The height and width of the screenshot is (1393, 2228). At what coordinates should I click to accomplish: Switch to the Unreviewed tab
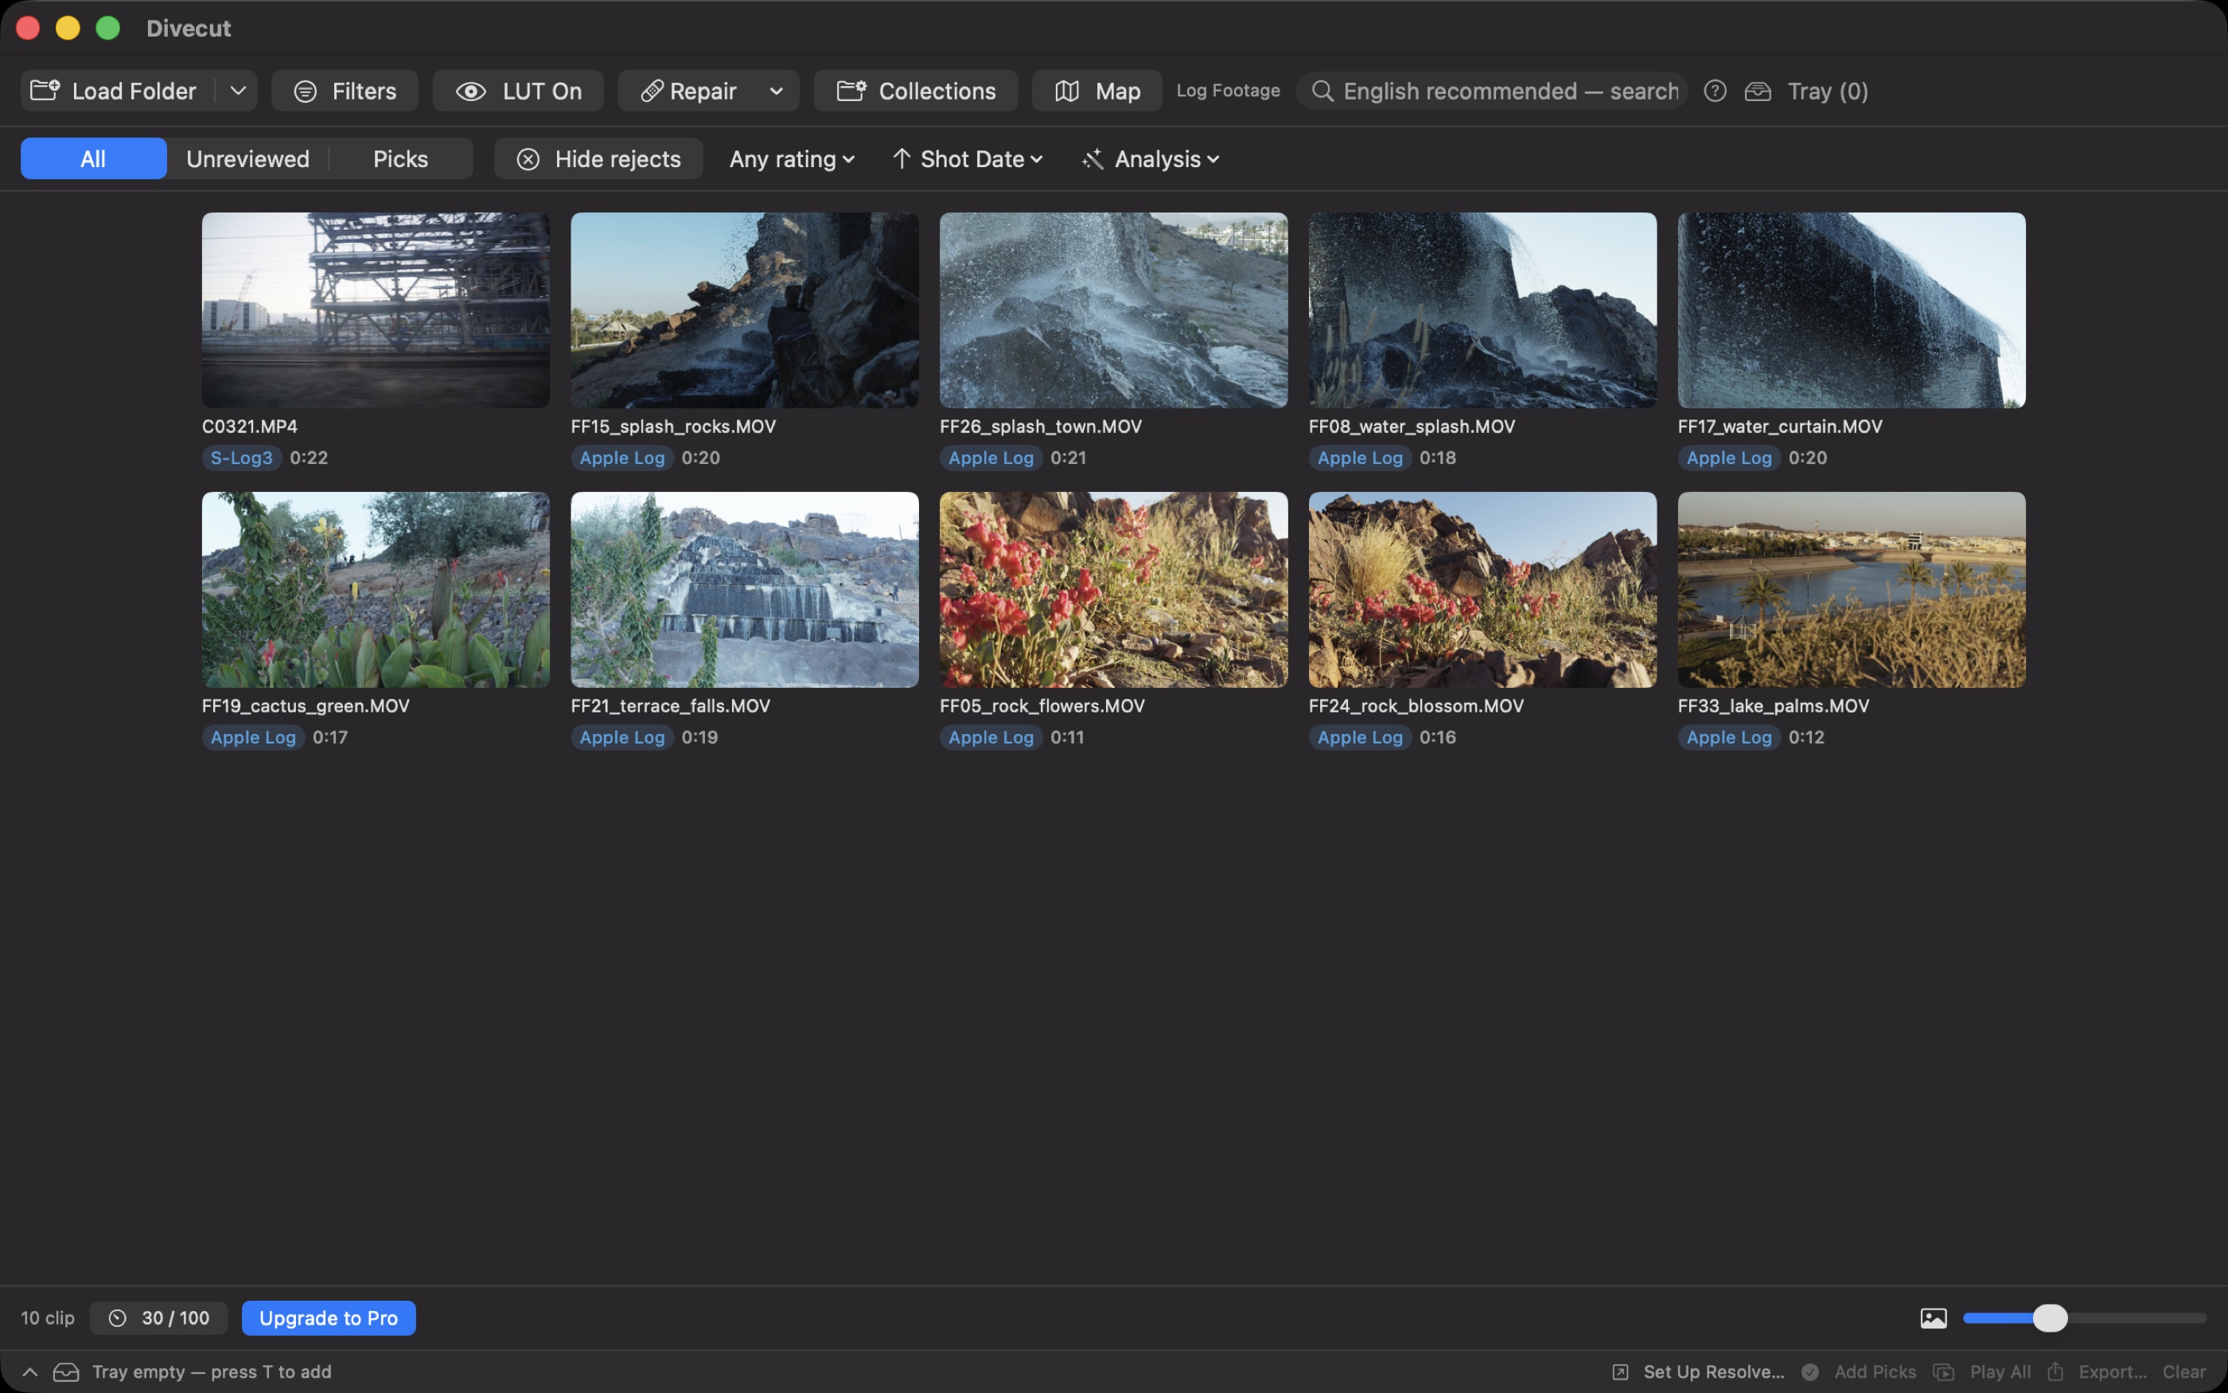coord(247,158)
